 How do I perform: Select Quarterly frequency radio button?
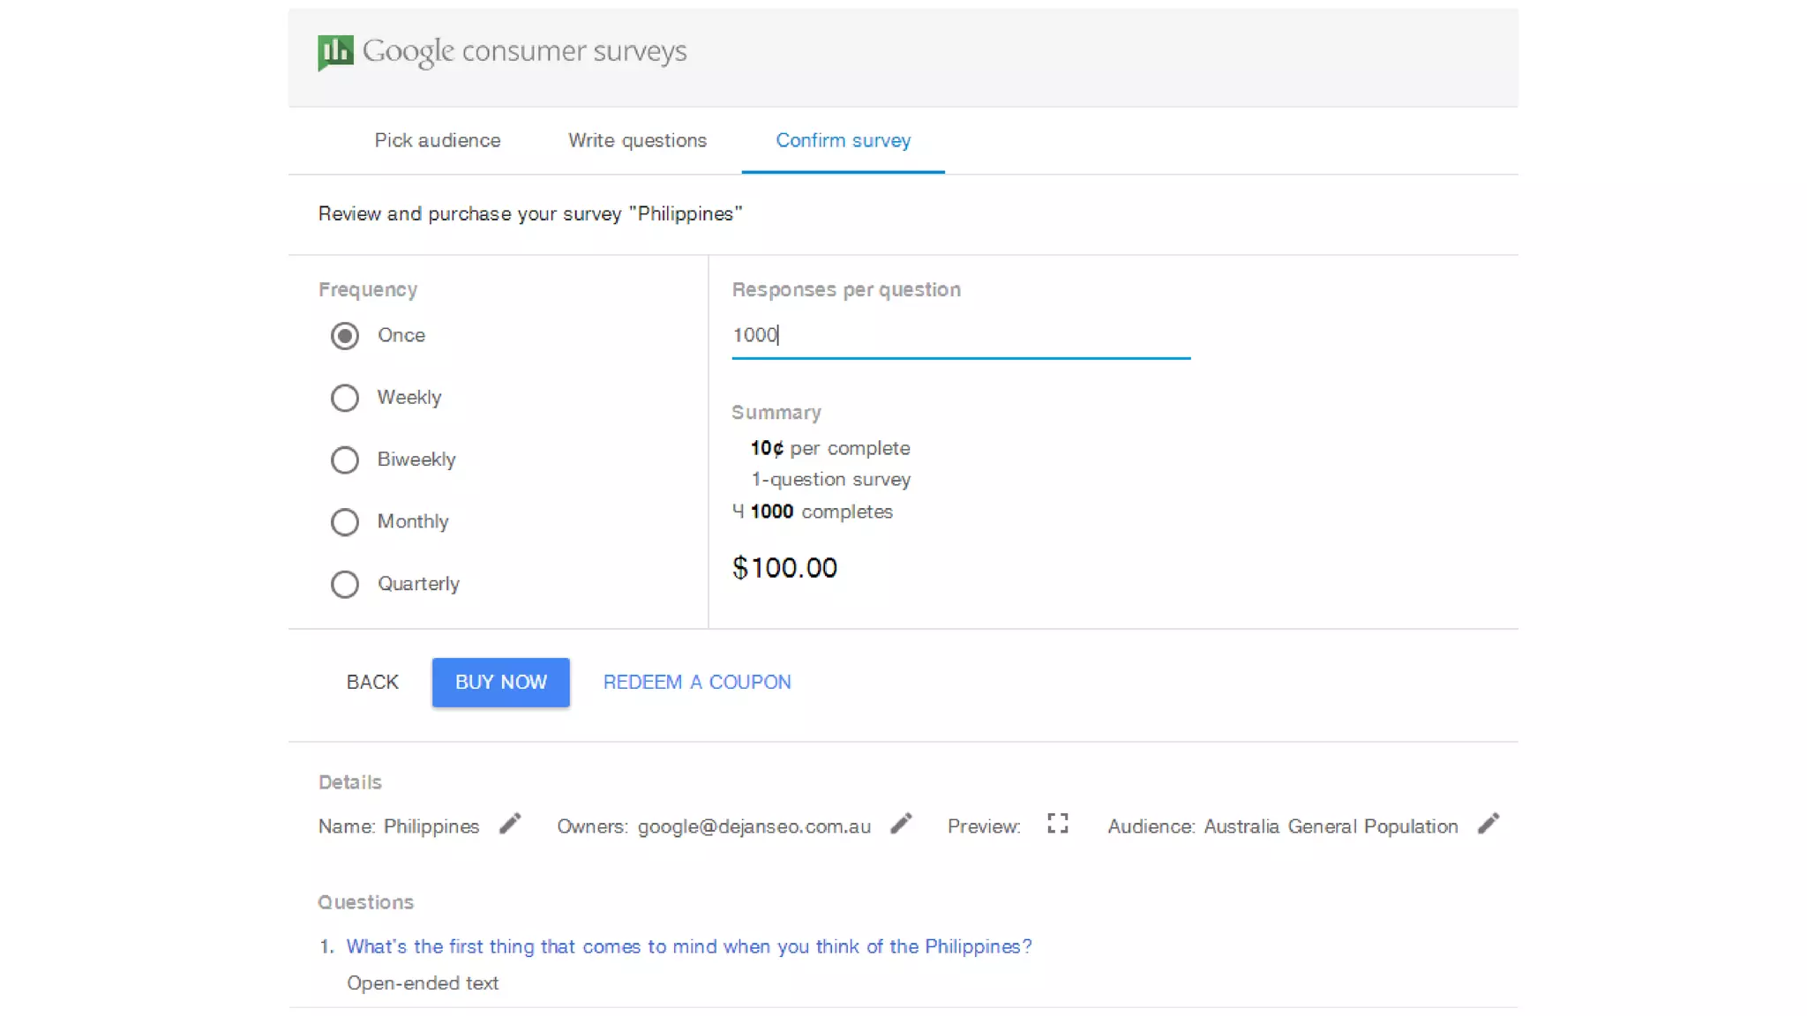[x=345, y=584]
